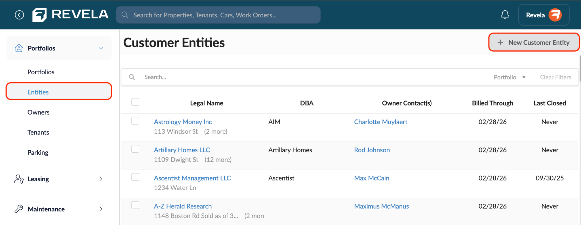
Task: Open the Portfolio filter dropdown
Action: tap(510, 77)
